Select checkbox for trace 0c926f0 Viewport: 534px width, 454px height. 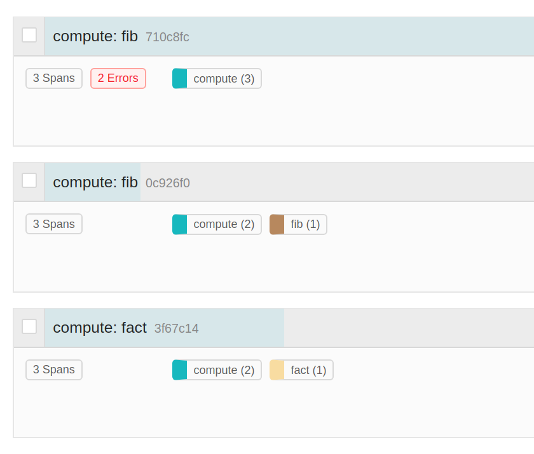coord(29,180)
